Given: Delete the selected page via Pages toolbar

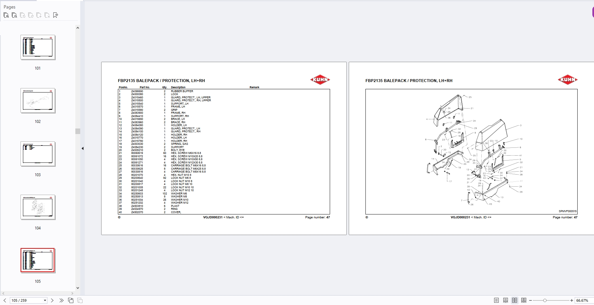Looking at the screenshot, I should pos(47,15).
